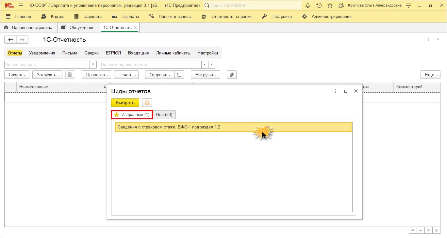
Task: Open Кадры section
Action: click(53, 16)
